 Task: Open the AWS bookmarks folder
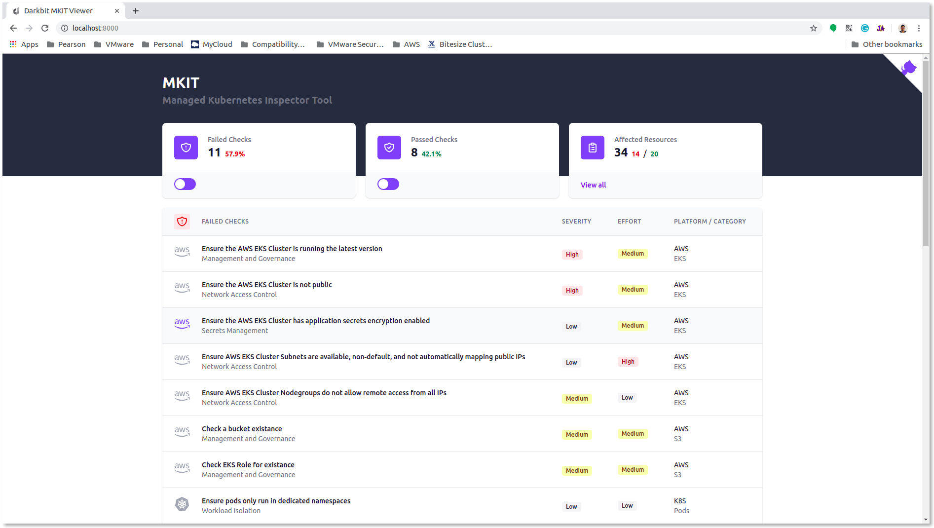pos(406,44)
